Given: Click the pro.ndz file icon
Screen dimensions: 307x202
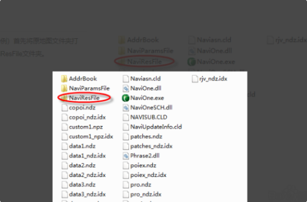Looking at the screenshot, I should point(126,185).
